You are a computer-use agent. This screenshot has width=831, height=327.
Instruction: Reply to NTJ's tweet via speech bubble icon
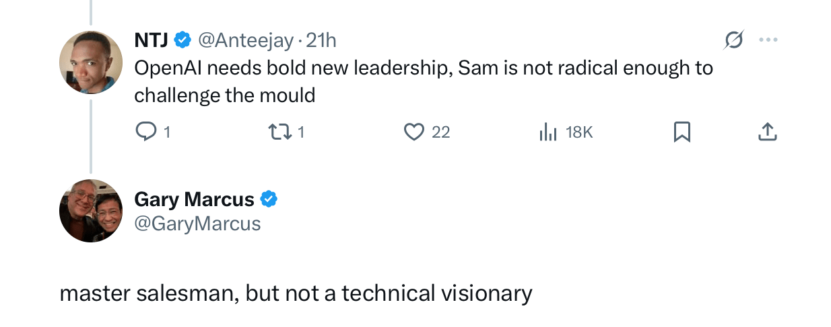145,132
